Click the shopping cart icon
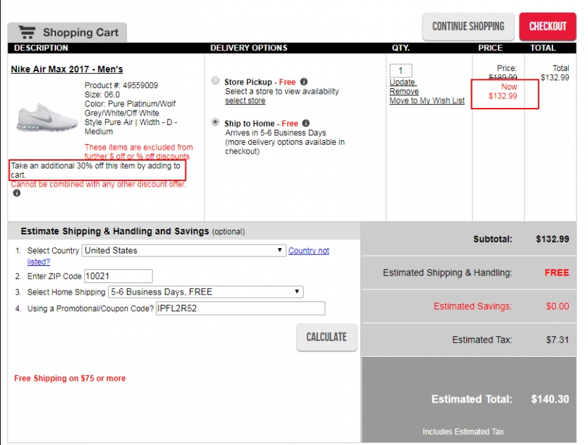 point(27,32)
